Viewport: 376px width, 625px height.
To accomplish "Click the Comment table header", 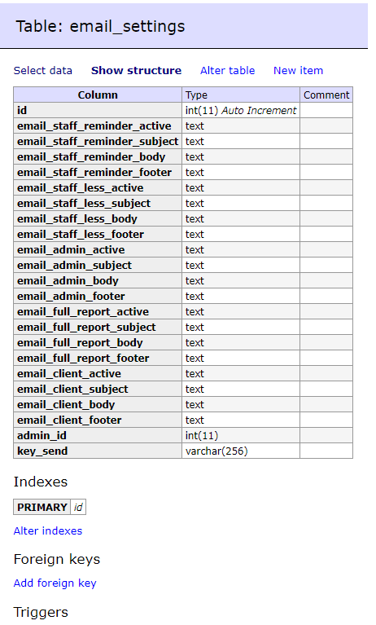I will [x=326, y=95].
